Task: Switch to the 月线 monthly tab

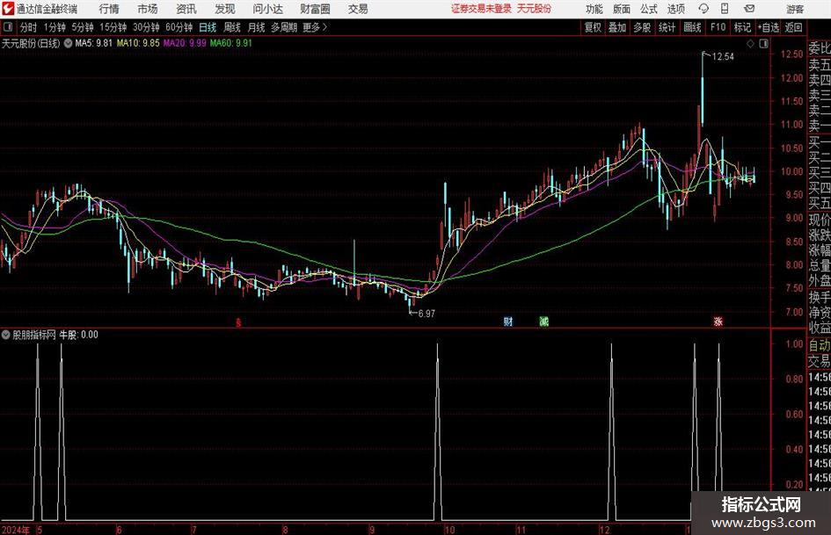Action: coord(256,27)
